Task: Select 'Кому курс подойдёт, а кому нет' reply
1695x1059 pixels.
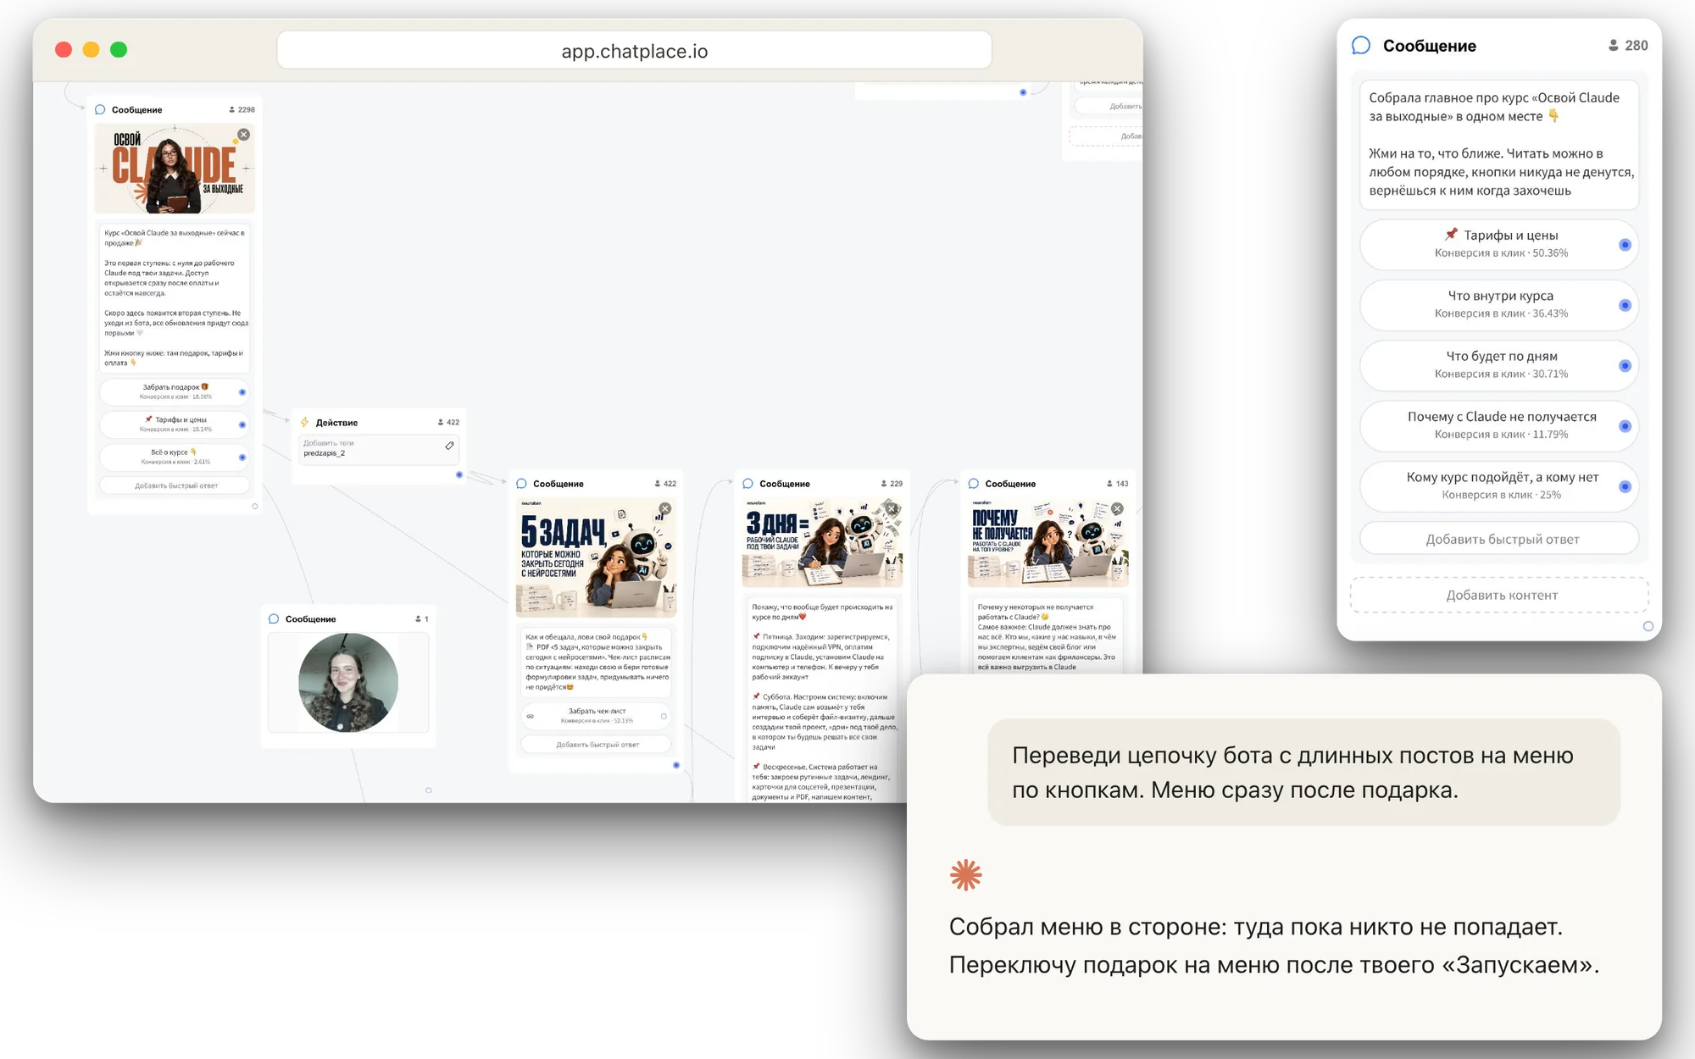Action: coord(1499,486)
